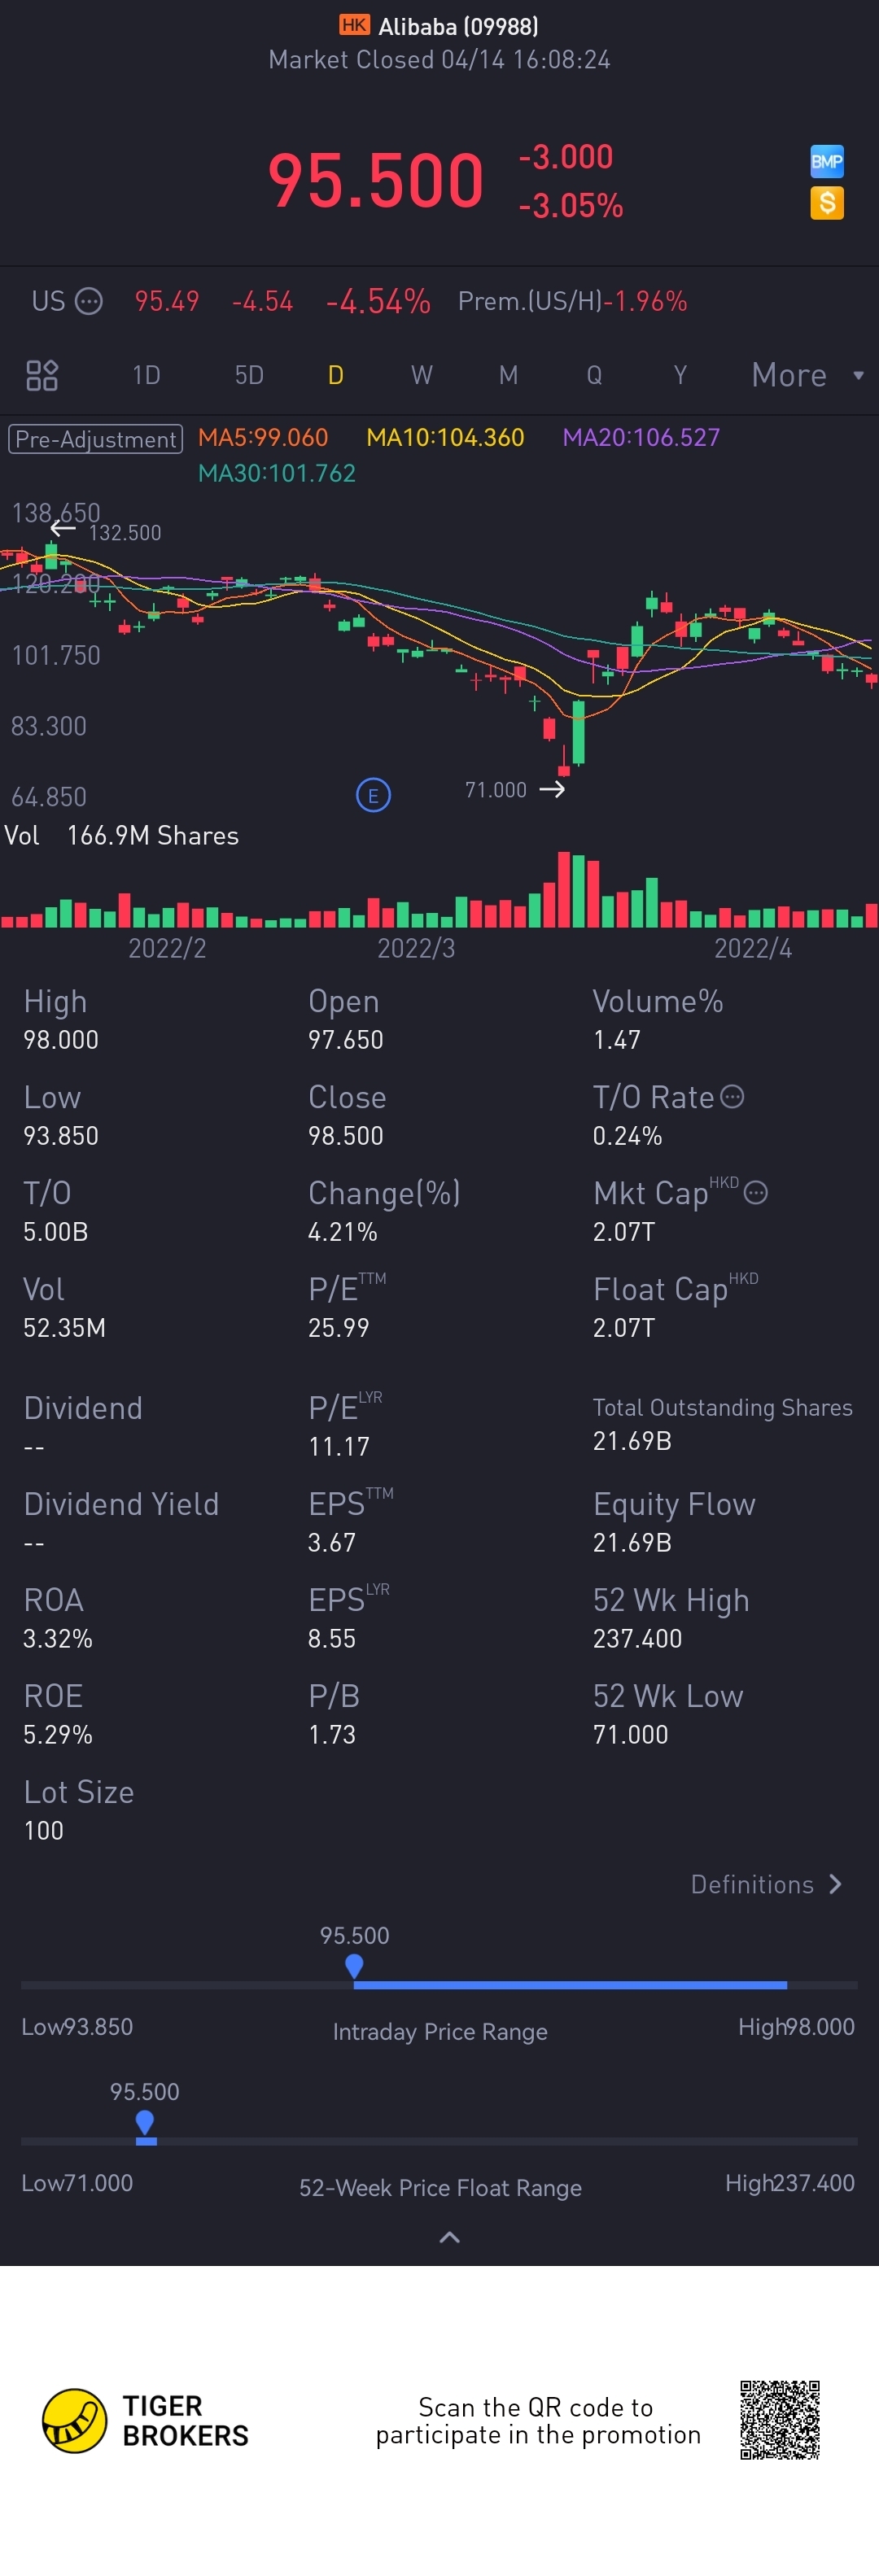This screenshot has height=2576, width=879.
Task: Open the chart layout grid icon
Action: click(42, 375)
